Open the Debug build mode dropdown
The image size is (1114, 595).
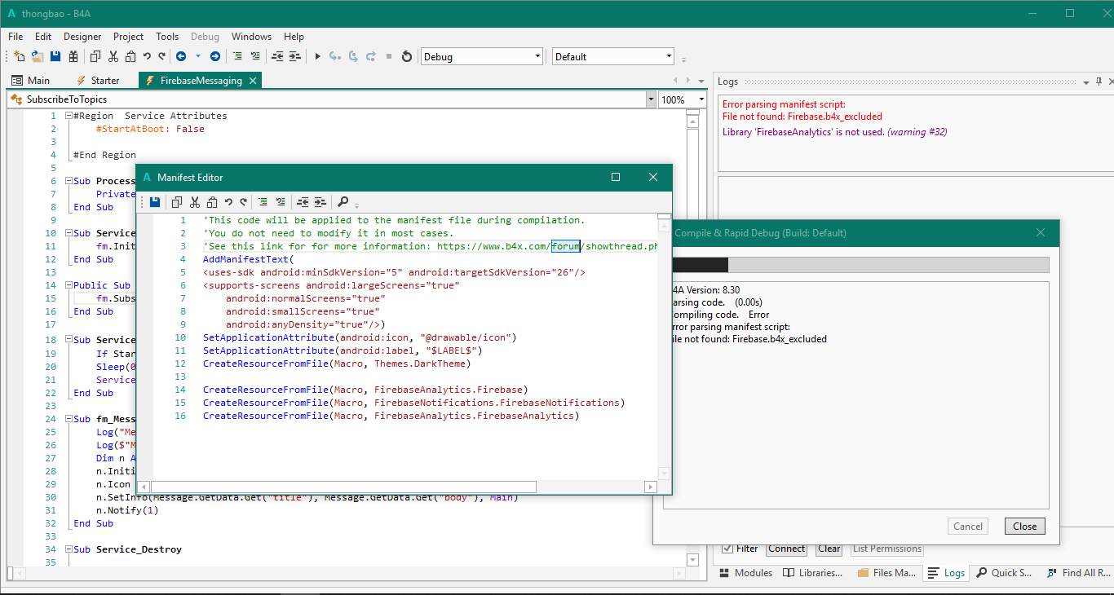point(537,56)
